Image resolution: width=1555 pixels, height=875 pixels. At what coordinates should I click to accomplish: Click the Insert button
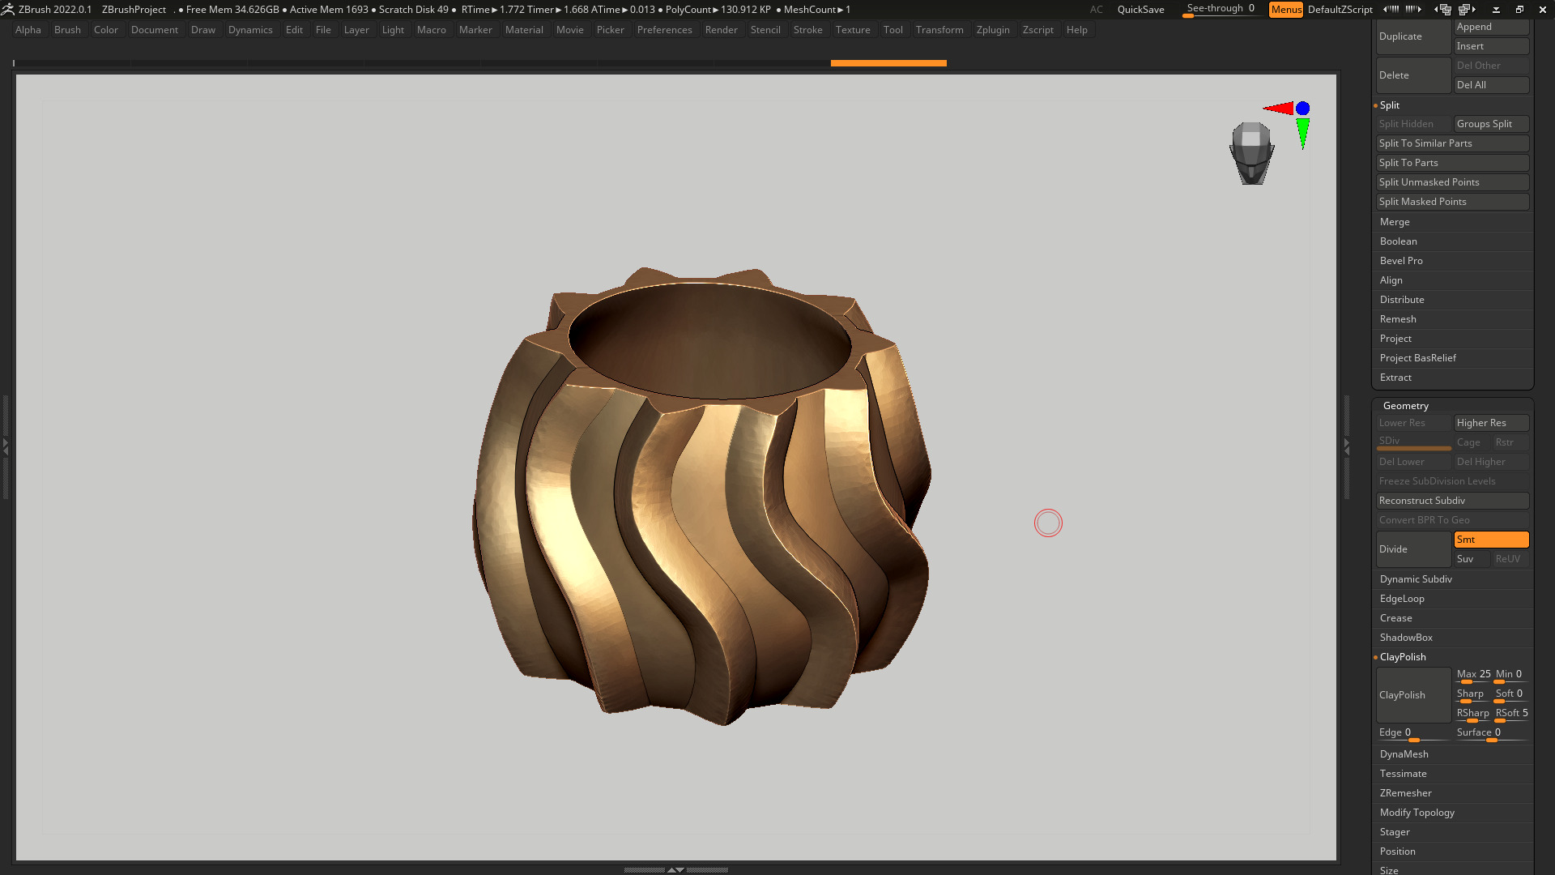1491,46
